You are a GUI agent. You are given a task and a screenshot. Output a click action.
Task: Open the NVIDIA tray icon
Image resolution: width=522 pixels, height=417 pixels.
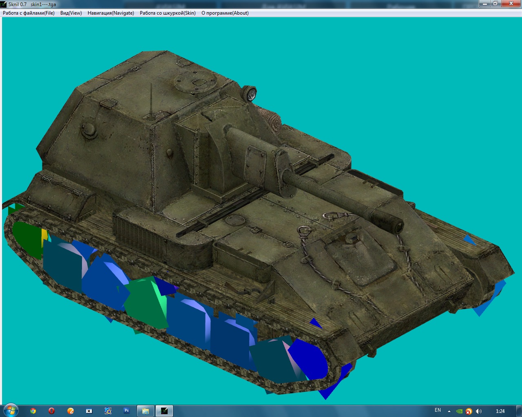click(459, 411)
